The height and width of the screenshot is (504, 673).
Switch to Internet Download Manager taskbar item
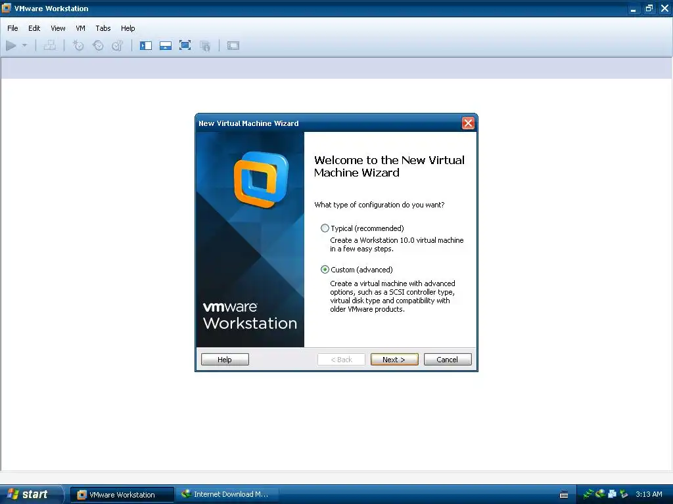click(x=227, y=495)
